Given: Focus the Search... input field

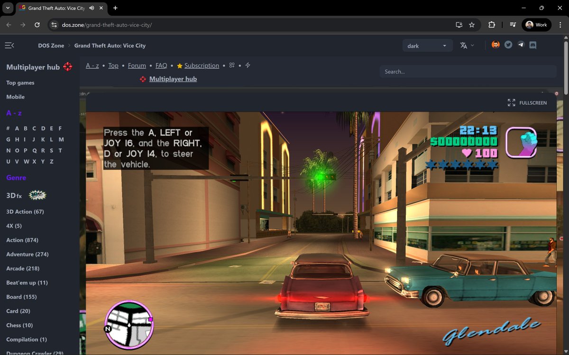Looking at the screenshot, I should coord(468,71).
